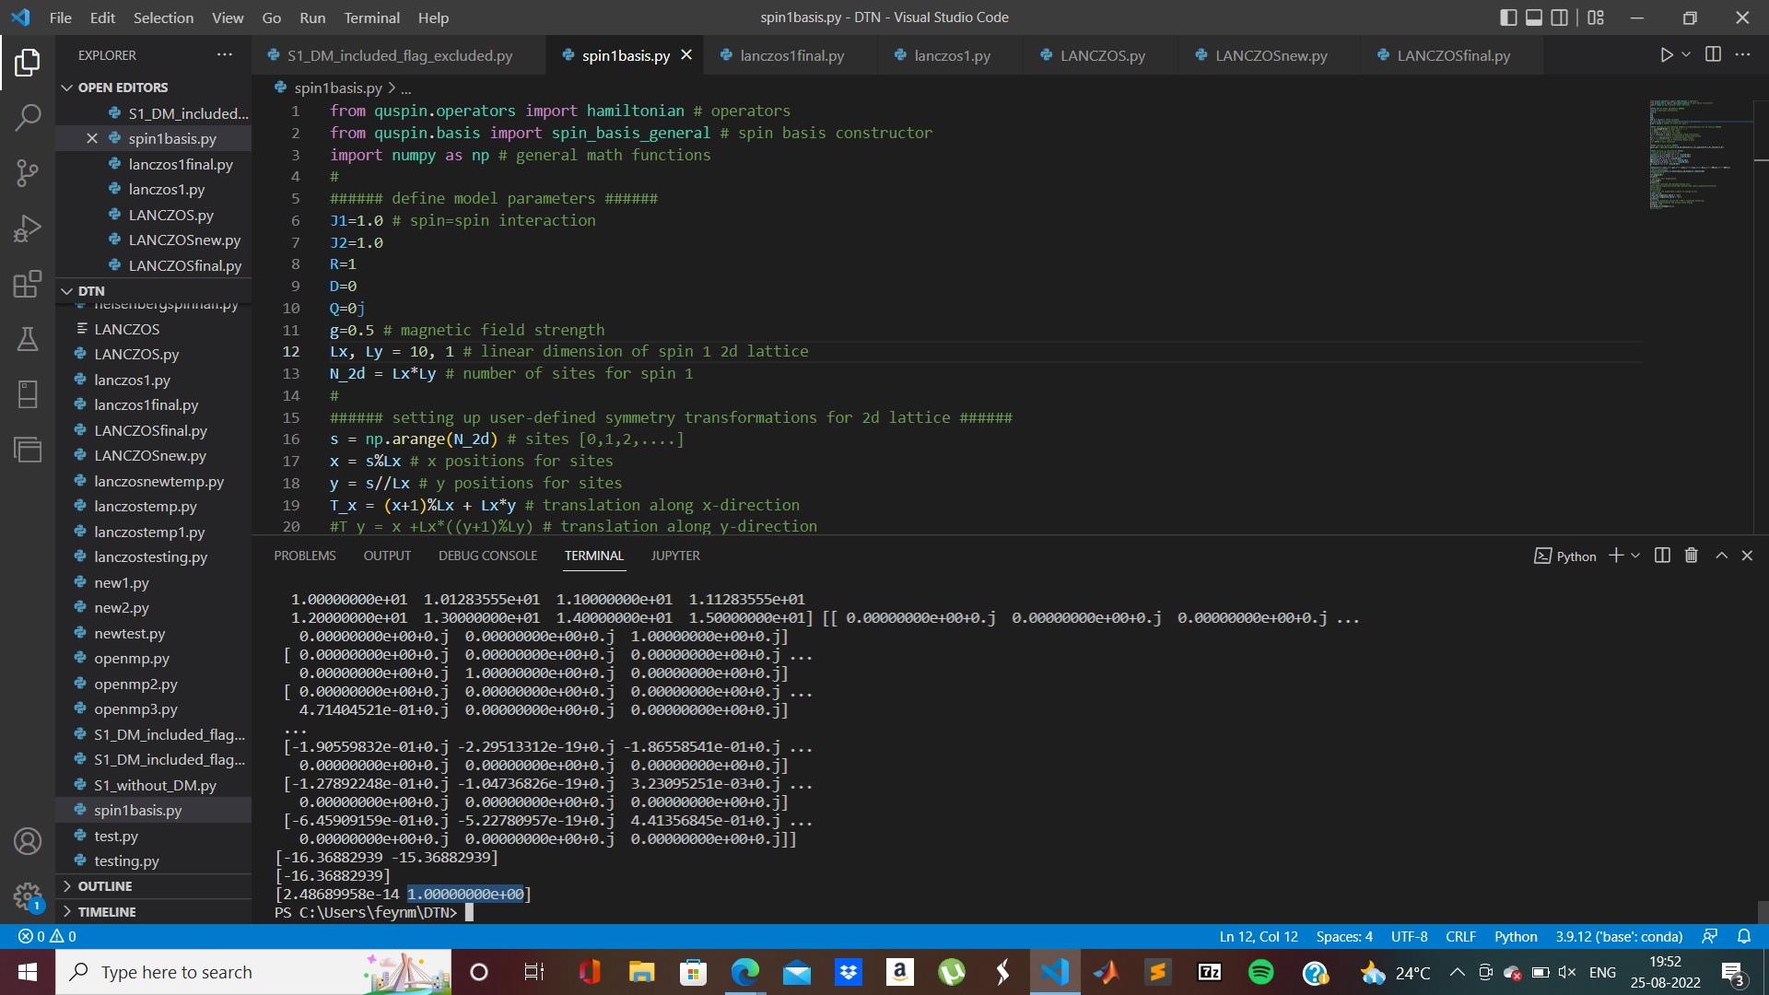Create a new Python terminal with the plus icon
1769x995 pixels.
tap(1615, 555)
